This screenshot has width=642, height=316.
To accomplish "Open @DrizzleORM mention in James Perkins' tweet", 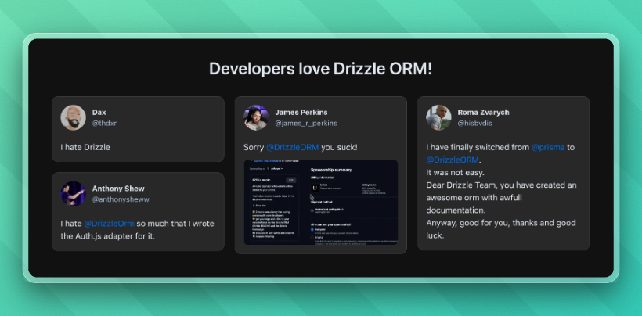I will (x=292, y=147).
